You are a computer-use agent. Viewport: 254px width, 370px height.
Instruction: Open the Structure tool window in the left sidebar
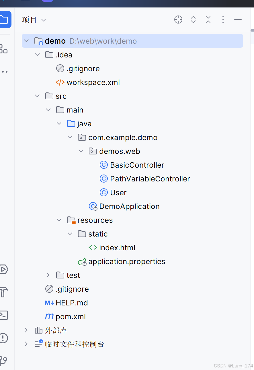3,49
